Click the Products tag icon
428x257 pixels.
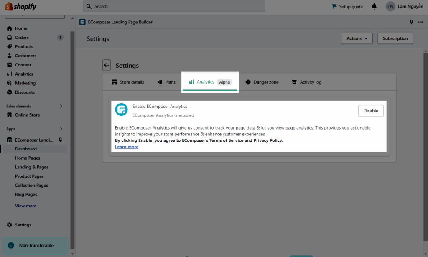[10, 47]
